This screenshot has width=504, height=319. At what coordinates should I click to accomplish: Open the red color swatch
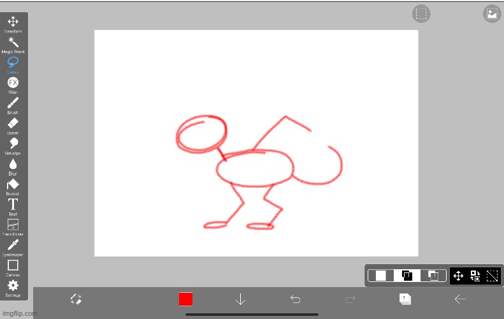(185, 299)
